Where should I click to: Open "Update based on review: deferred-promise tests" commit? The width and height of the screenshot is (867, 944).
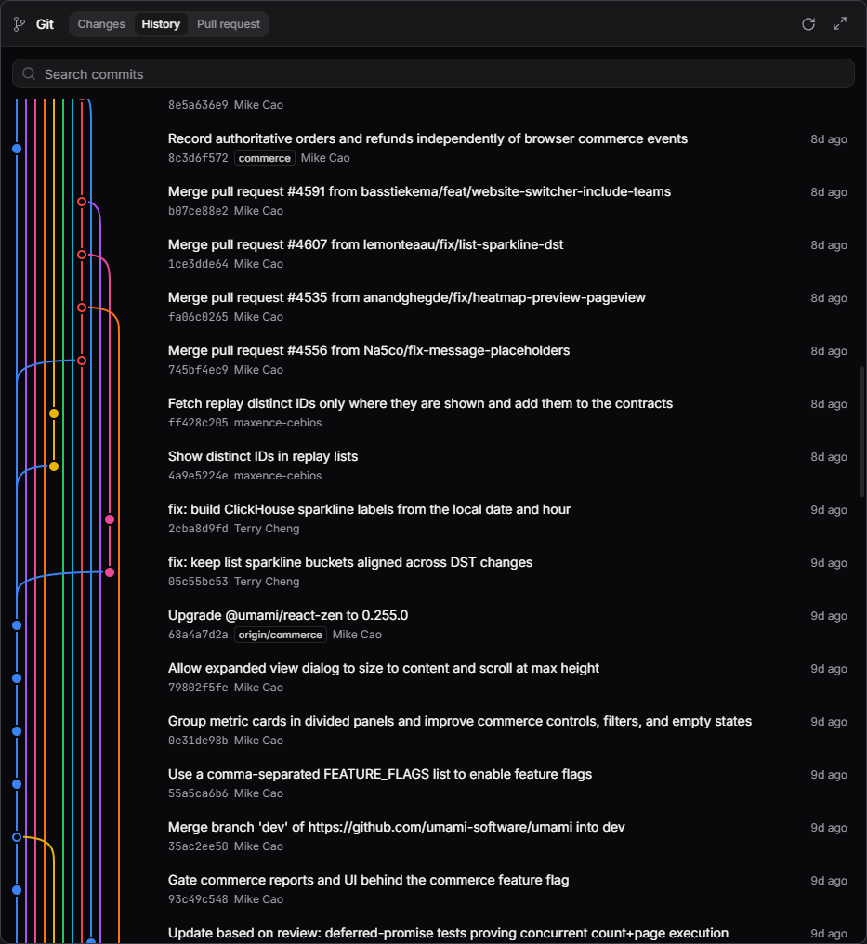(x=448, y=933)
